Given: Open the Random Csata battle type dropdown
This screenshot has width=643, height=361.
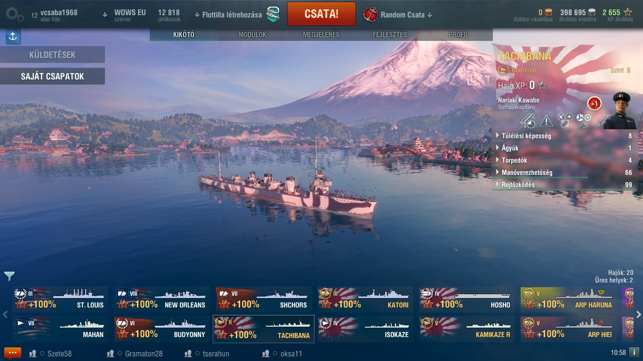Looking at the screenshot, I should (x=398, y=15).
